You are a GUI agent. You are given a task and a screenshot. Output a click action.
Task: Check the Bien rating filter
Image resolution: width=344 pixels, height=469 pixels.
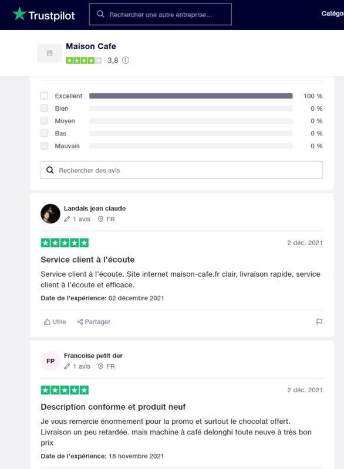tap(44, 108)
